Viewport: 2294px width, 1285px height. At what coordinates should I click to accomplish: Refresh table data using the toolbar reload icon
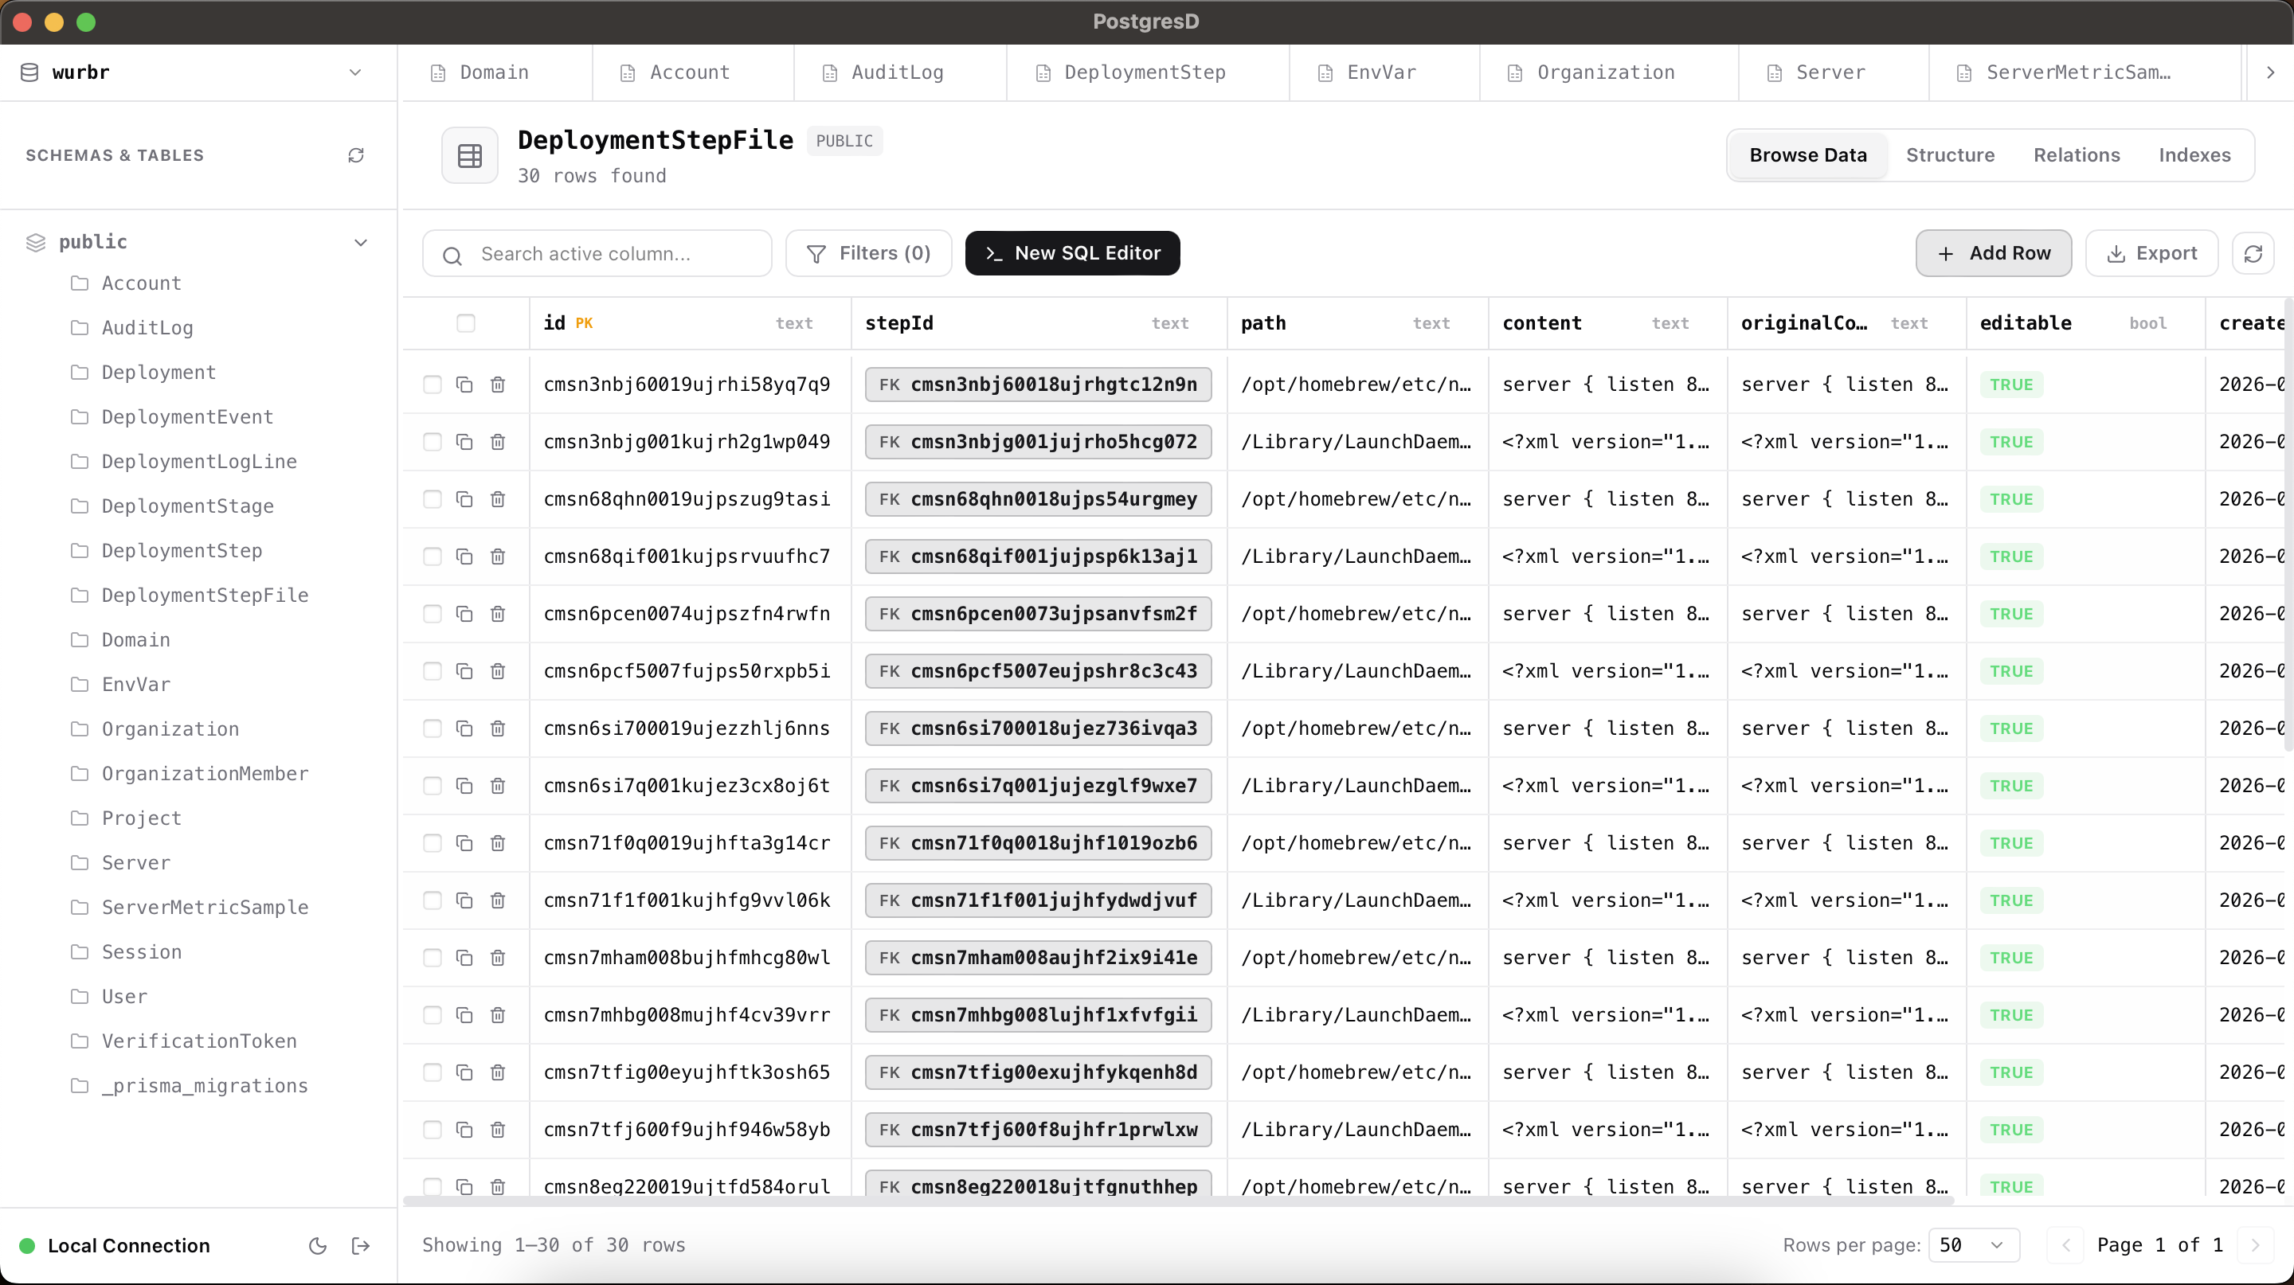point(2253,254)
